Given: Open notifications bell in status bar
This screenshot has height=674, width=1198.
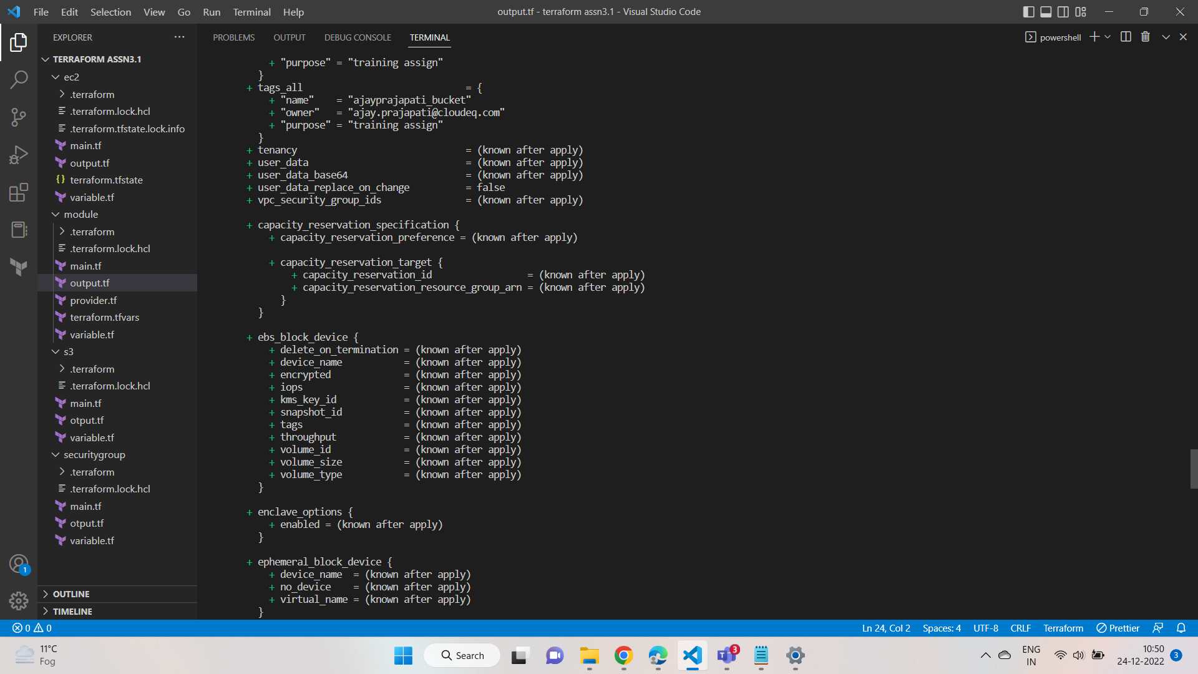Looking at the screenshot, I should [x=1181, y=628].
